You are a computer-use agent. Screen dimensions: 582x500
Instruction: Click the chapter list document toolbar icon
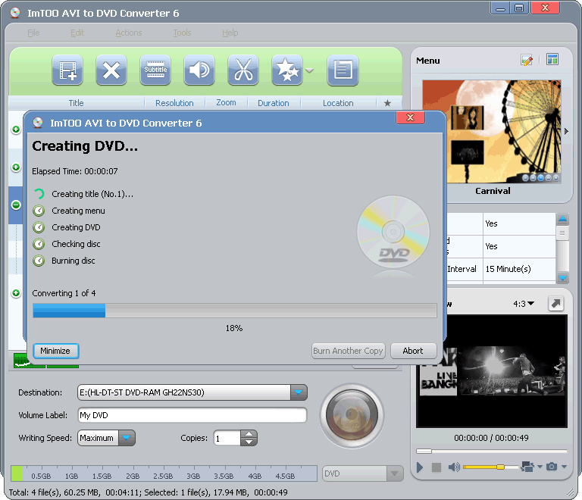pos(343,70)
